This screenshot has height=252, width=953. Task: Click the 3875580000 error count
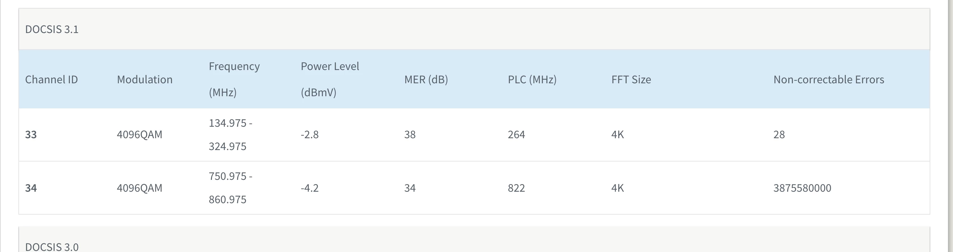pos(802,188)
